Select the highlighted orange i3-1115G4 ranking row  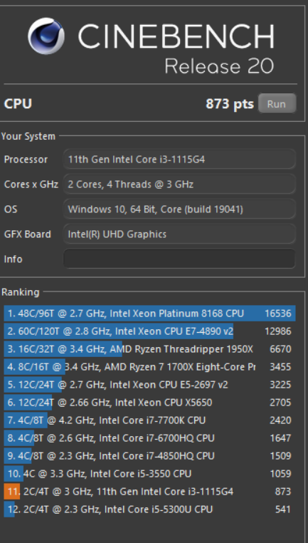point(149,492)
